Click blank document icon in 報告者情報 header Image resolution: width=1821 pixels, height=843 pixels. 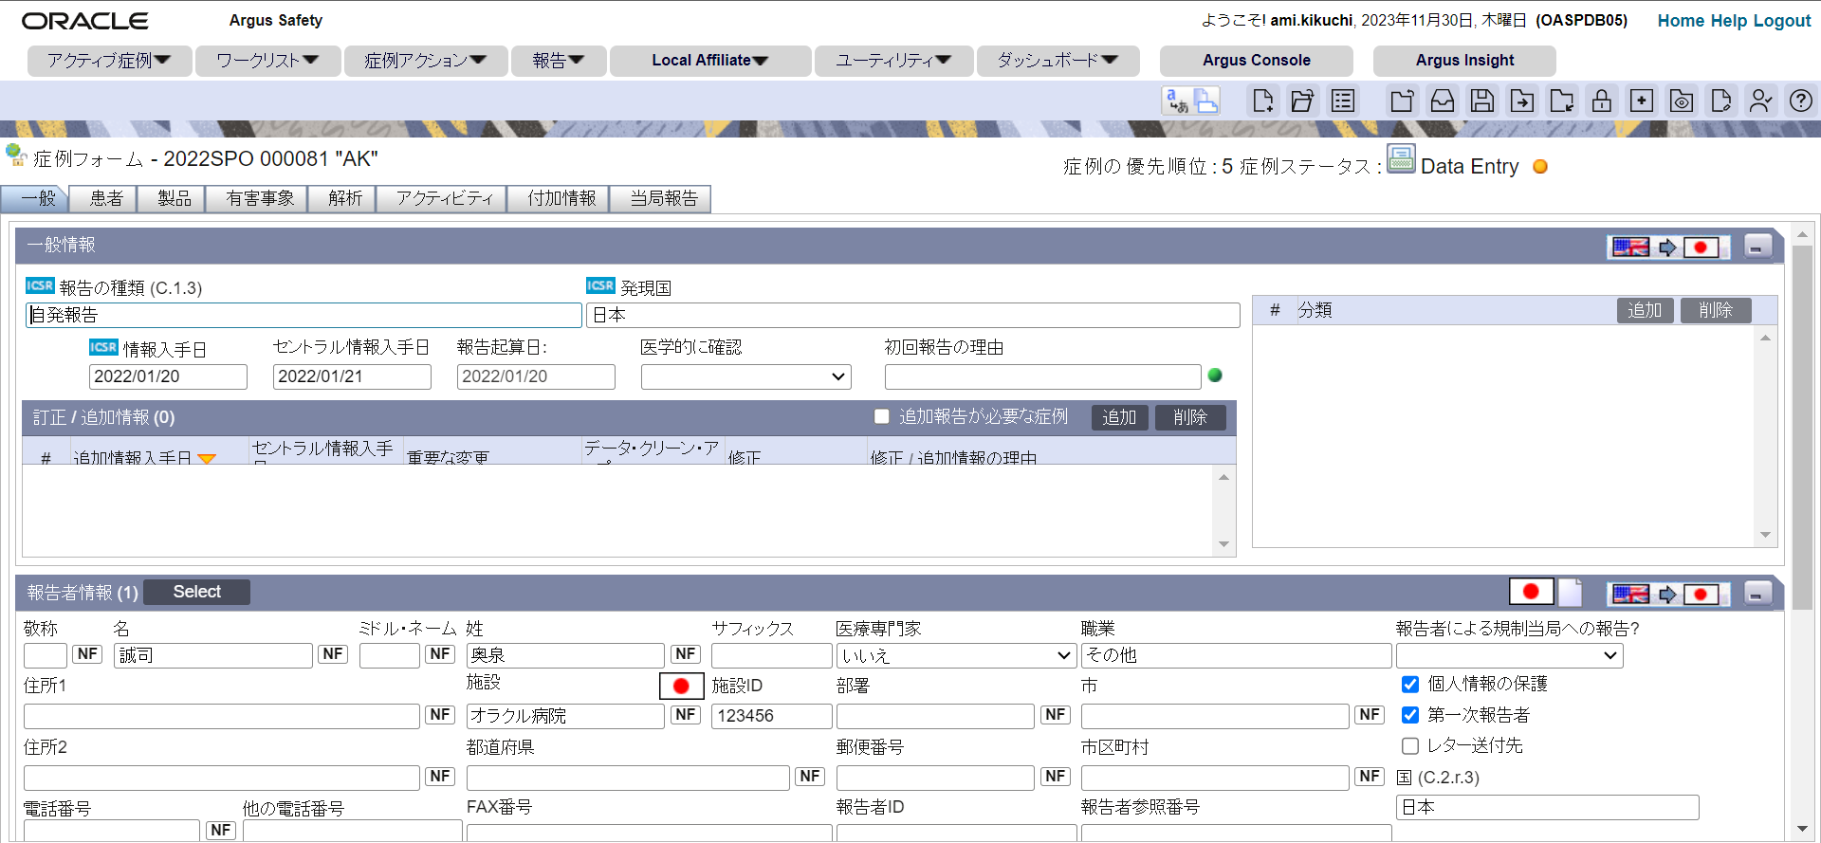1571,593
